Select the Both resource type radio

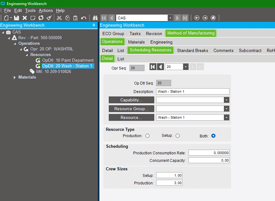click(x=213, y=136)
